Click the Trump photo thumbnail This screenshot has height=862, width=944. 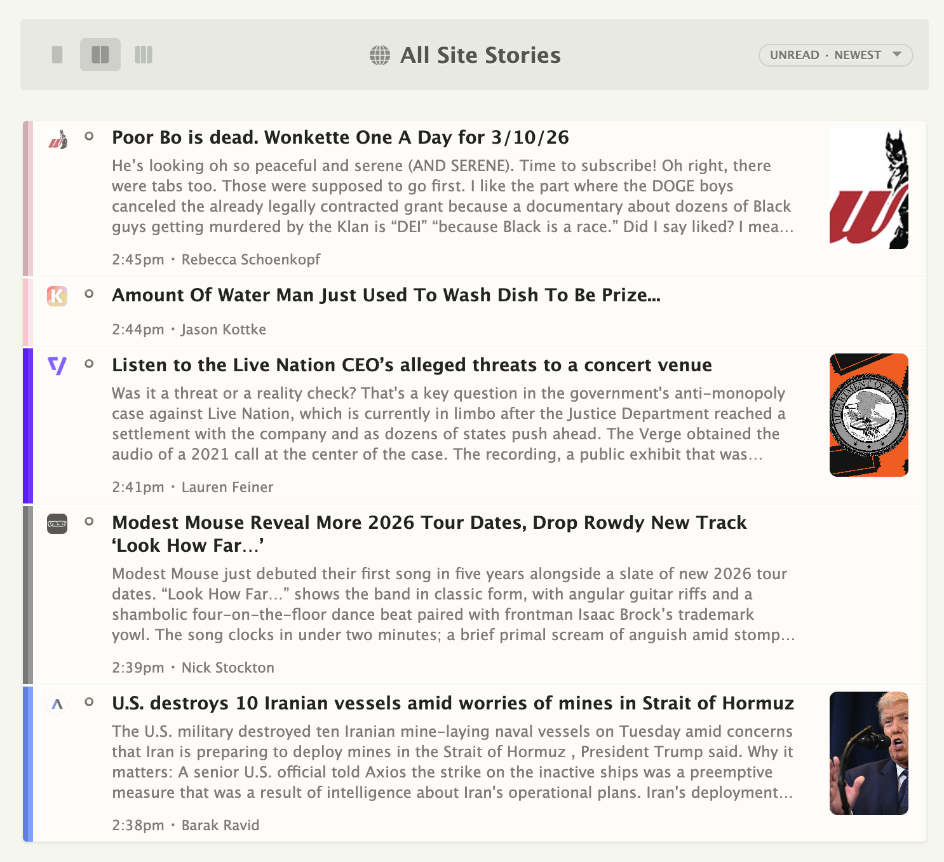point(868,754)
